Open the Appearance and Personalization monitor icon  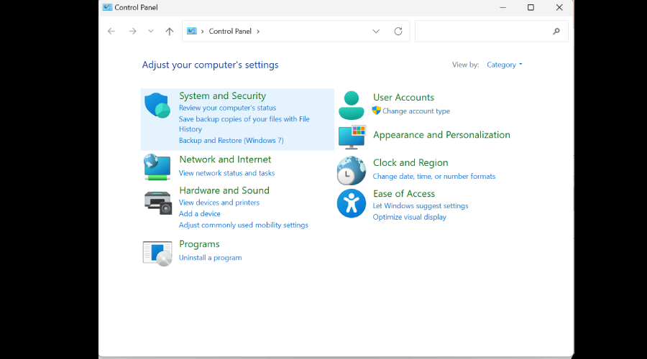pyautogui.click(x=352, y=137)
